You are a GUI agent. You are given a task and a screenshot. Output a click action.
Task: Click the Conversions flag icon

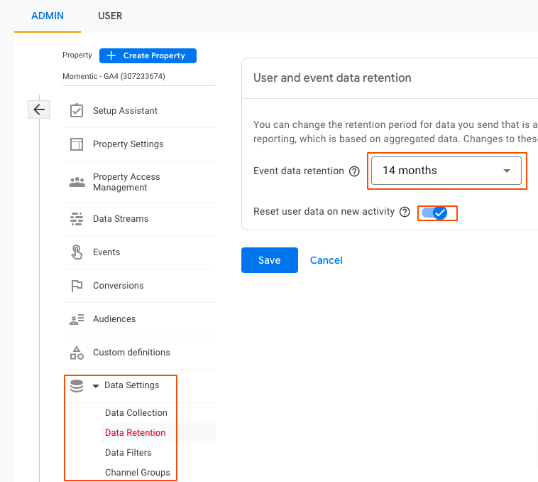77,286
